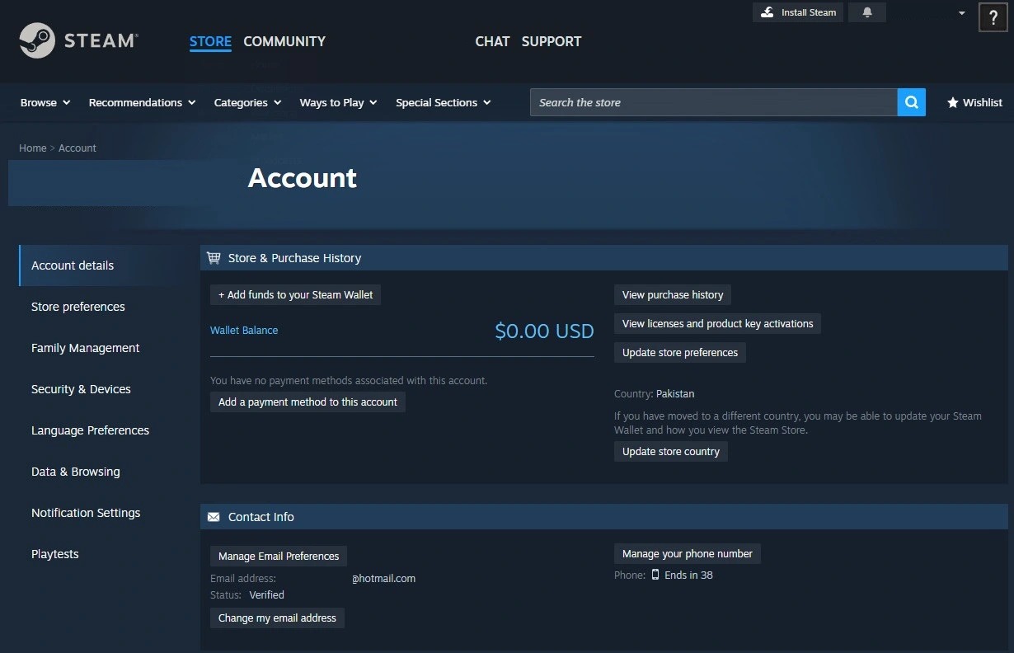Expand the Ways to Play dropdown
The image size is (1014, 653).
tap(338, 102)
